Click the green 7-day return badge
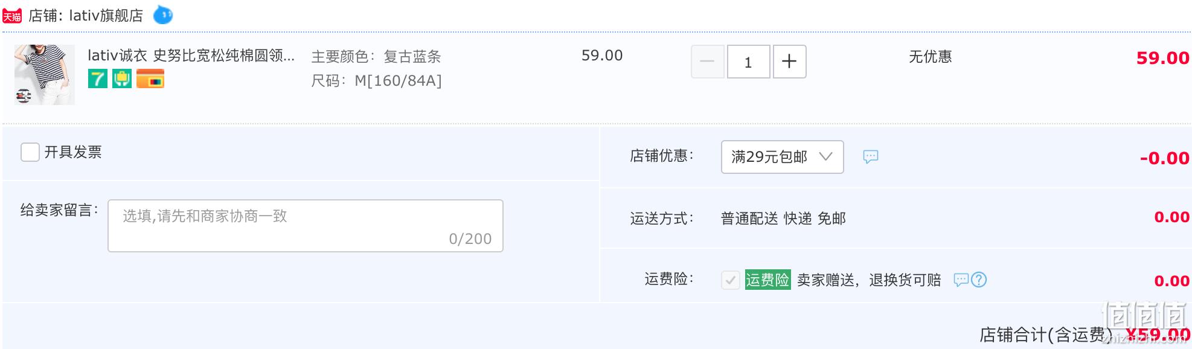Viewport: 1192px width, 349px height. 98,78
